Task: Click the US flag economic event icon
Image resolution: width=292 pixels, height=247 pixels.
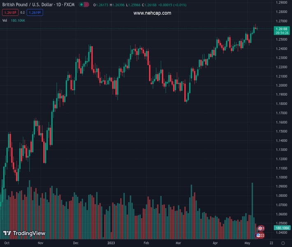Action: coord(260,235)
